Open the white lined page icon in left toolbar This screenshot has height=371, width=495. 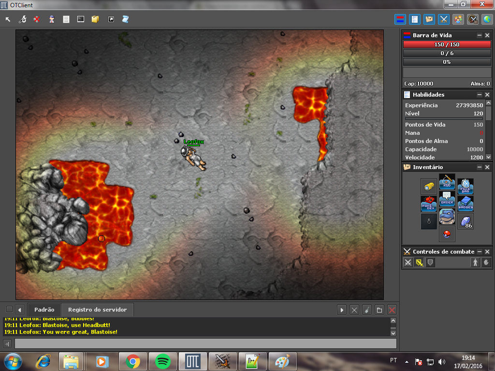pos(66,19)
